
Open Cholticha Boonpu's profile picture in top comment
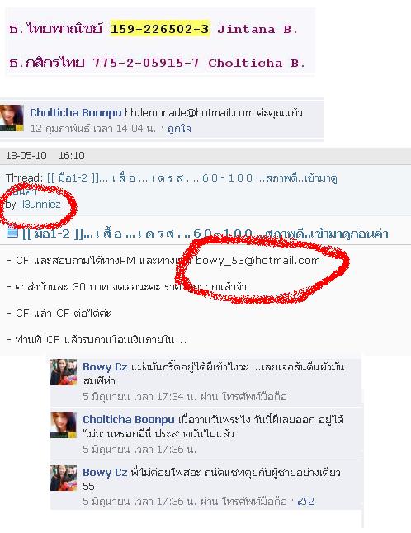12,118
